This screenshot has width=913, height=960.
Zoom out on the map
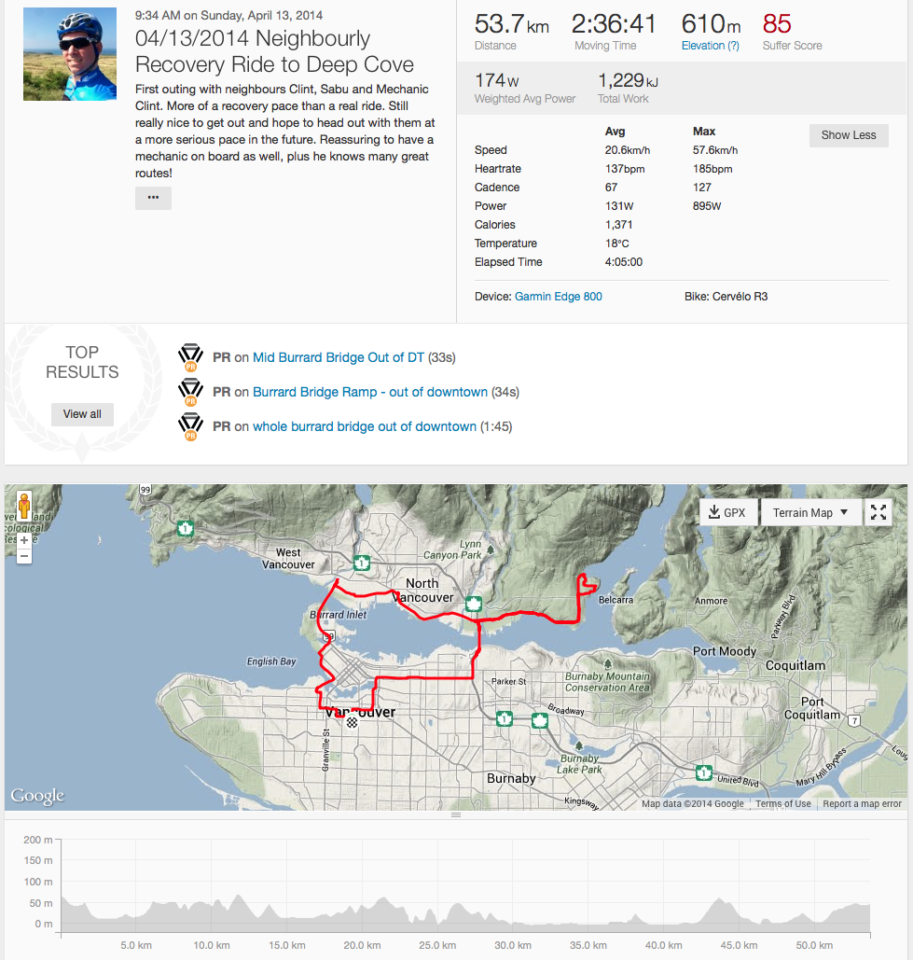[x=24, y=556]
